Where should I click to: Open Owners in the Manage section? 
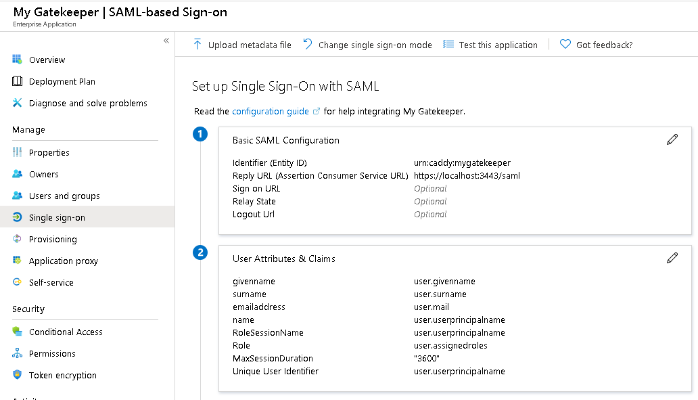click(44, 174)
